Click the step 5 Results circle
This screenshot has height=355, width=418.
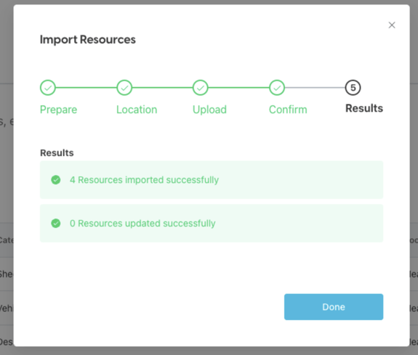(x=353, y=88)
